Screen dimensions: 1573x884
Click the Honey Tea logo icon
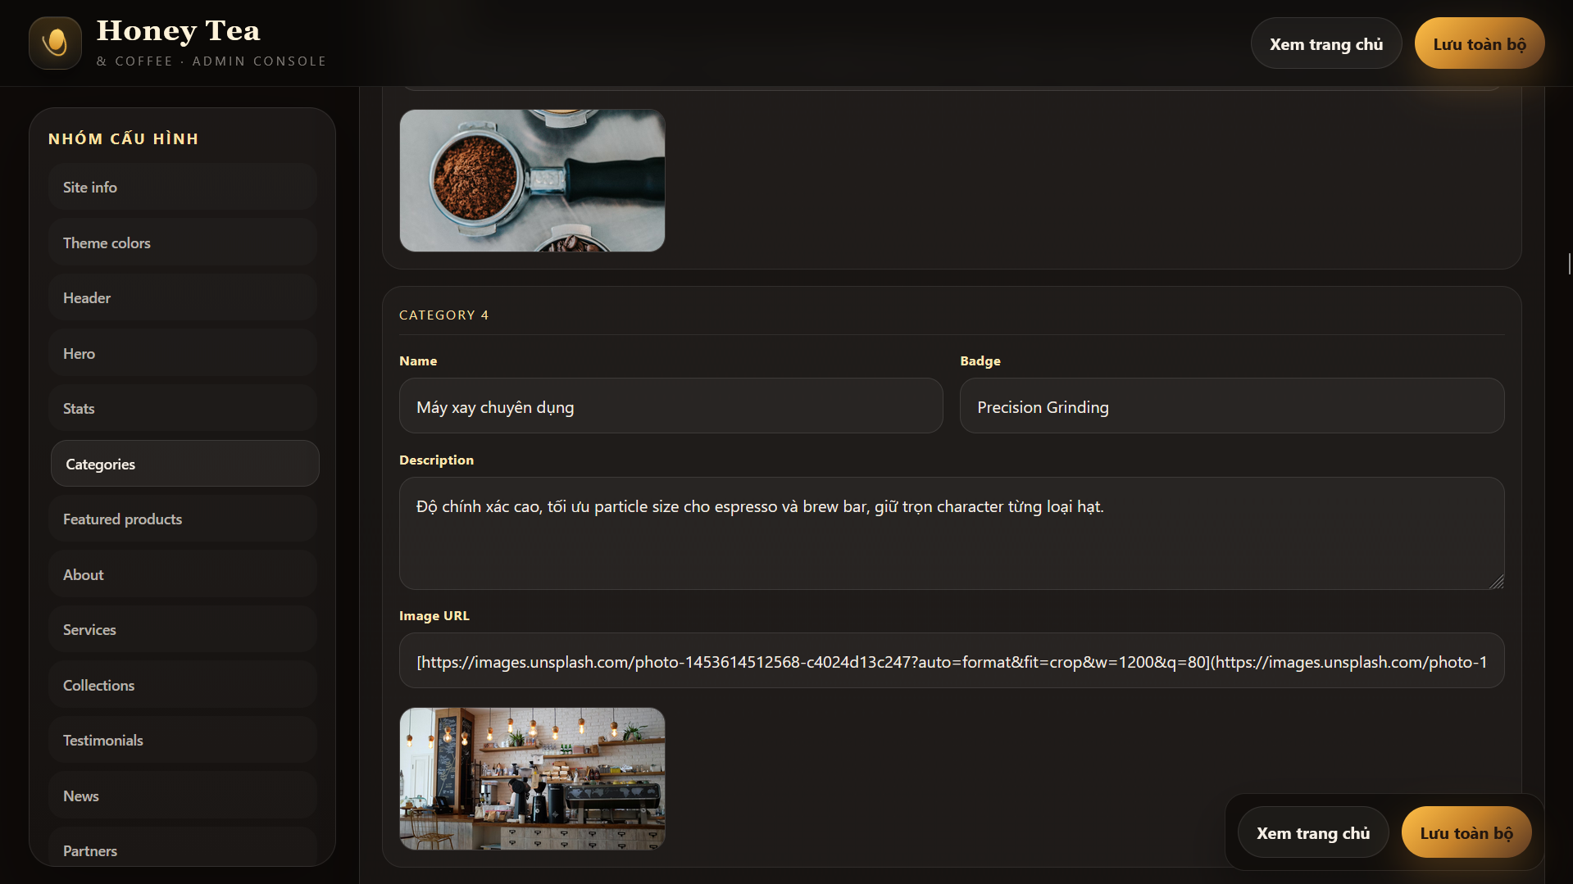[x=55, y=43]
